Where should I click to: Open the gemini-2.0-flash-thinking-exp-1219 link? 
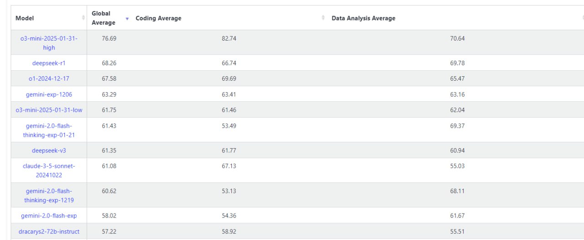[x=49, y=195]
